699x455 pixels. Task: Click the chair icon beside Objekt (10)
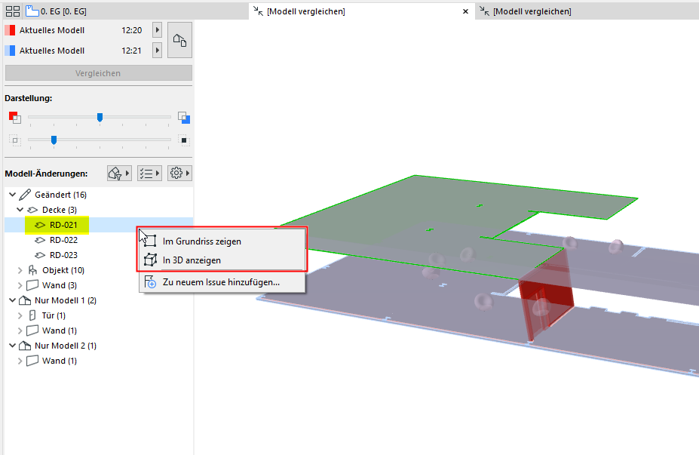coord(32,270)
